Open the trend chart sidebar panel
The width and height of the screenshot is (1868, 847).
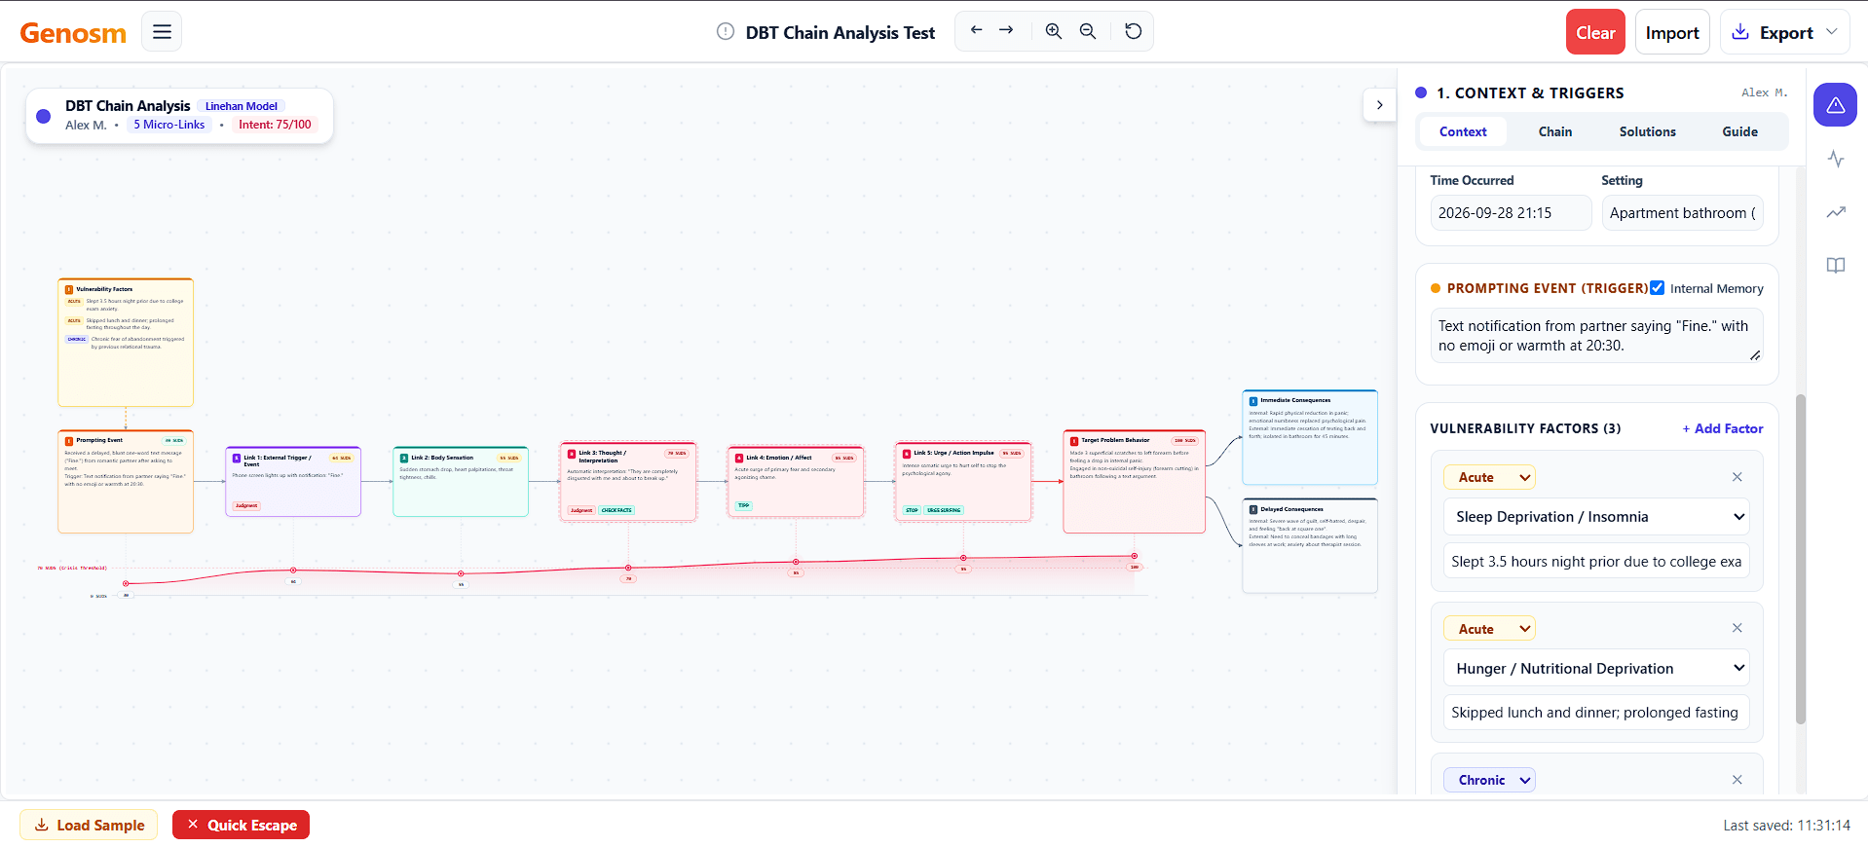click(x=1835, y=212)
